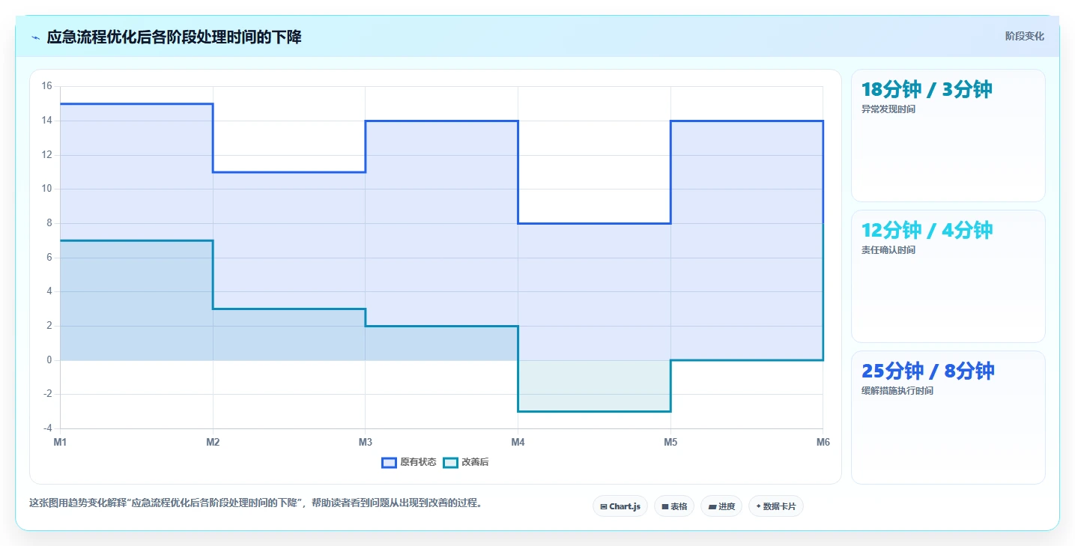This screenshot has height=546, width=1075.
Task: Click the M3 axis label
Action: click(x=366, y=443)
